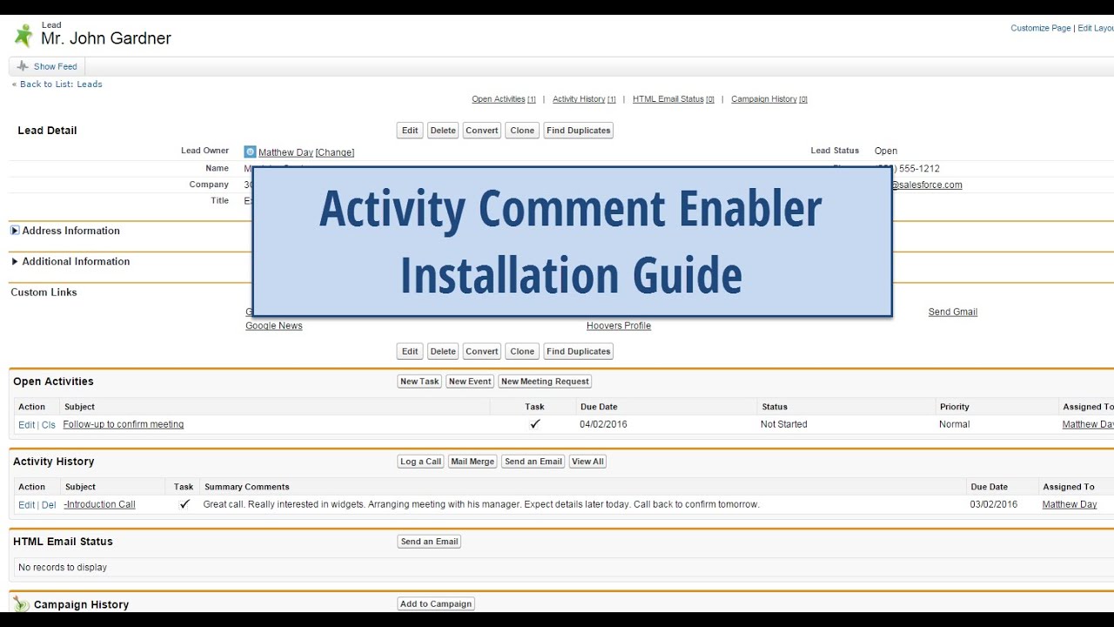The height and width of the screenshot is (627, 1114).
Task: Click the Log a Call button
Action: (421, 462)
